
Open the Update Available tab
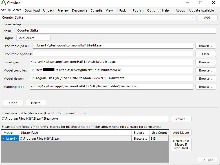point(201,10)
